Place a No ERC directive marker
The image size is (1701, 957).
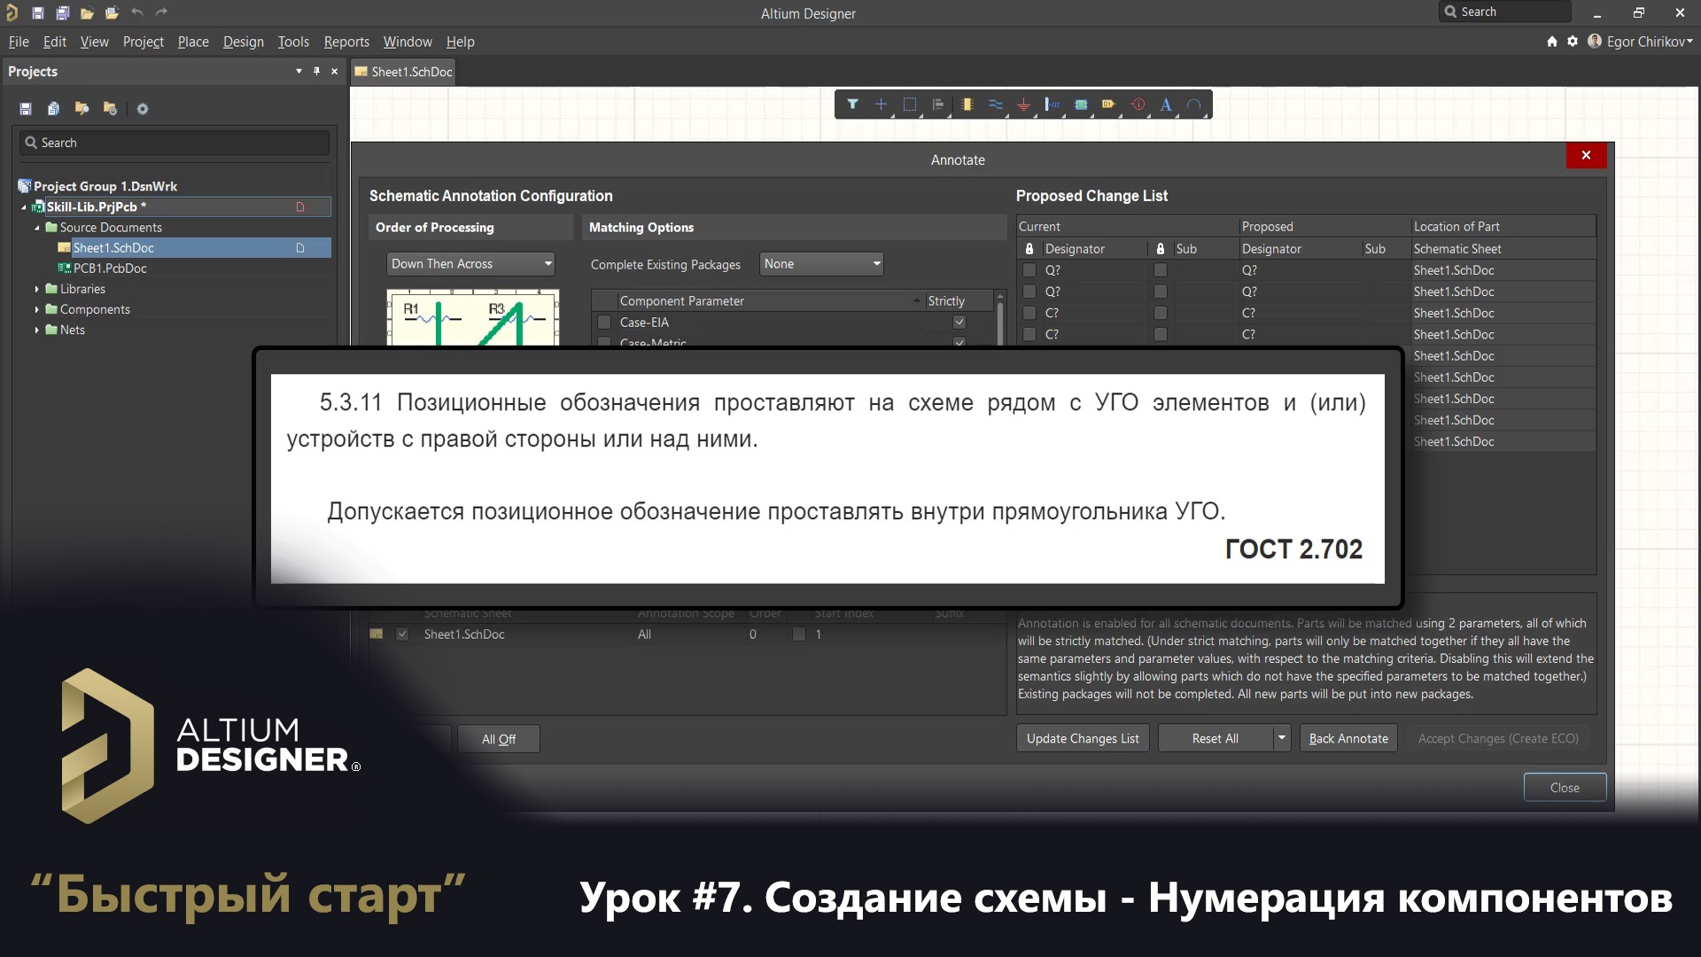1138,105
